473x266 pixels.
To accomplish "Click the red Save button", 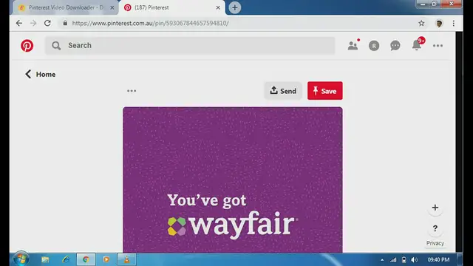I will click(x=325, y=90).
